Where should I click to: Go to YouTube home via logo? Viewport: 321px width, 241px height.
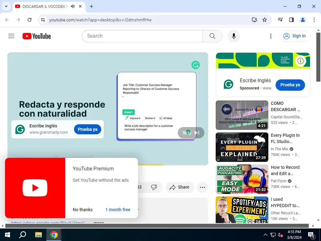point(37,36)
